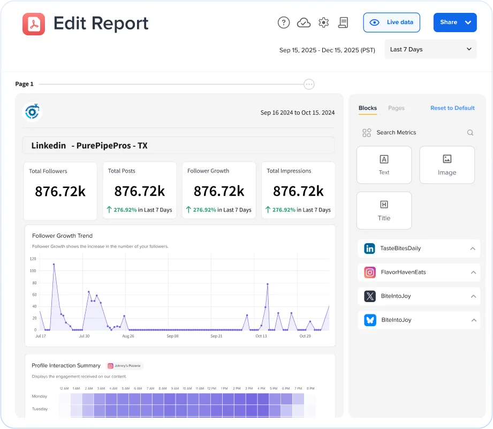The height and width of the screenshot is (429, 493).
Task: Collapse the TasteBitesDaily section
Action: [472, 249]
